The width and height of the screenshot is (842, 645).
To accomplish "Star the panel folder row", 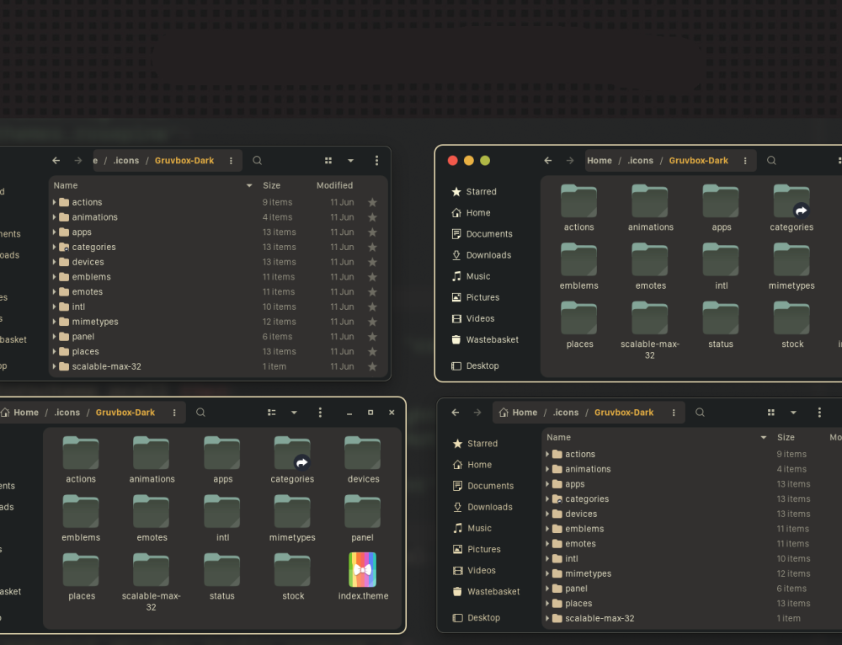I will [373, 336].
